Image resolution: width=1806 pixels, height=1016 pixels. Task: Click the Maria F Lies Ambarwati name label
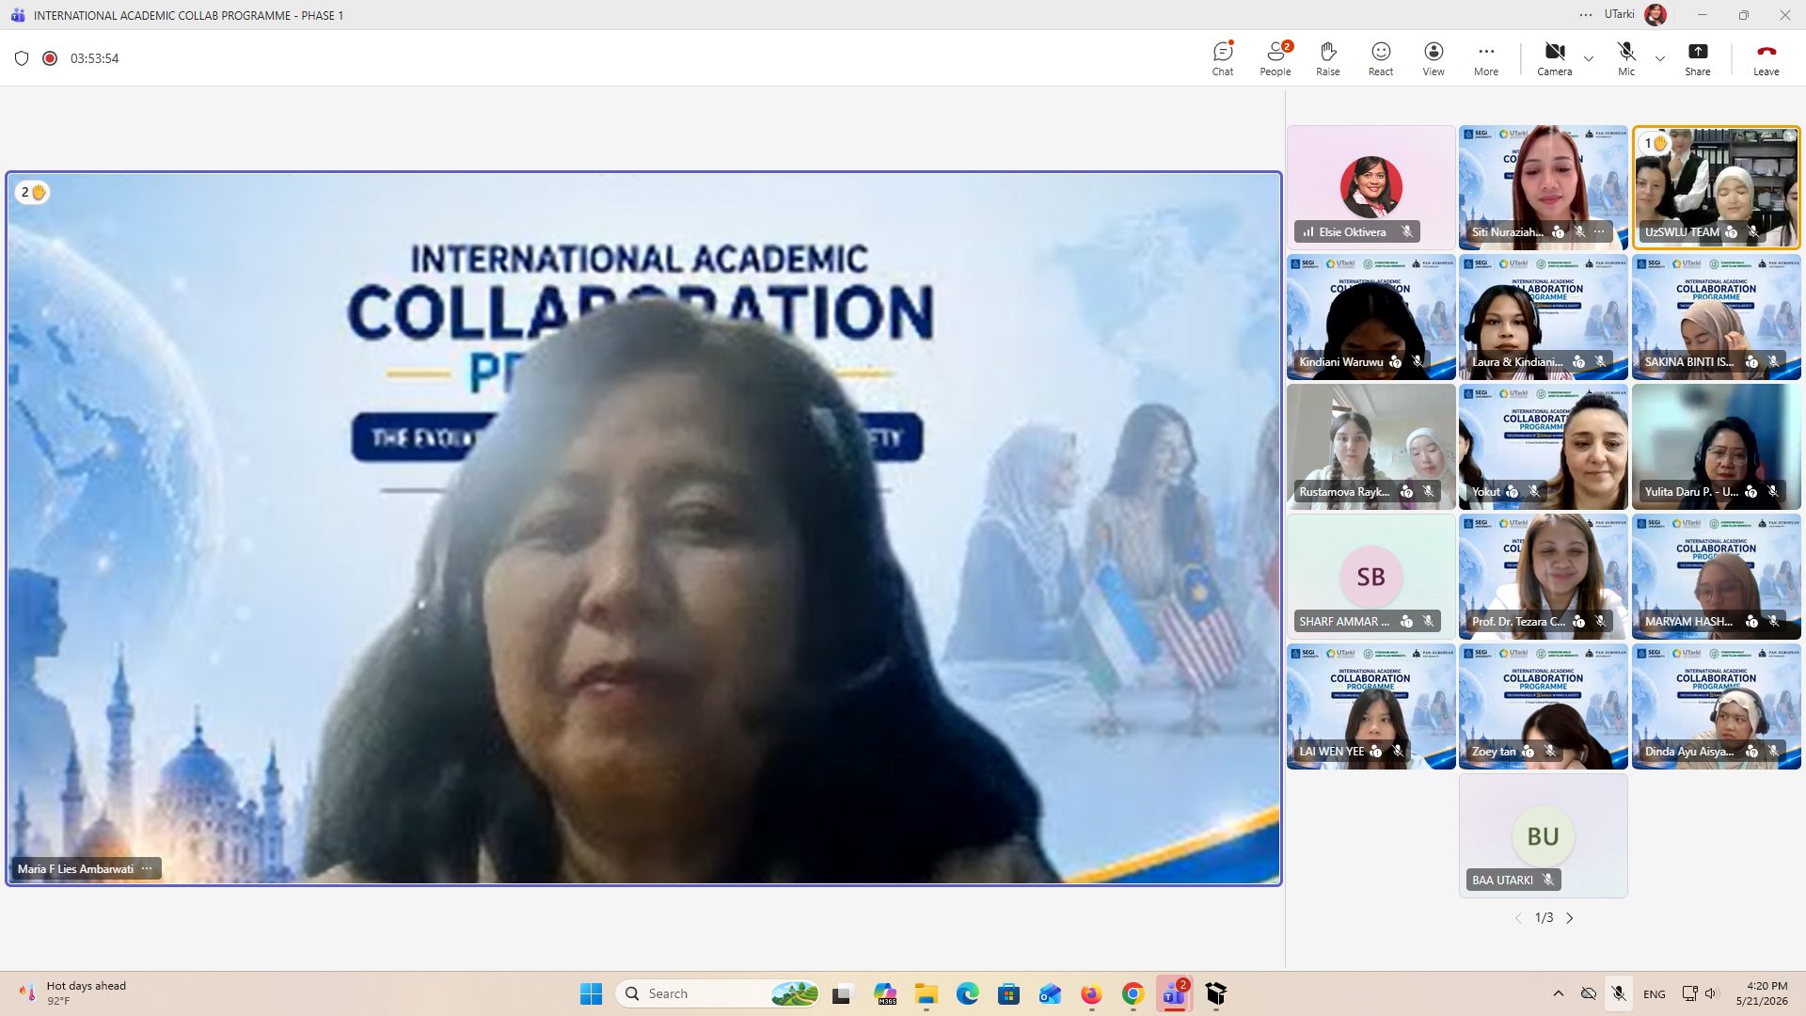click(75, 868)
